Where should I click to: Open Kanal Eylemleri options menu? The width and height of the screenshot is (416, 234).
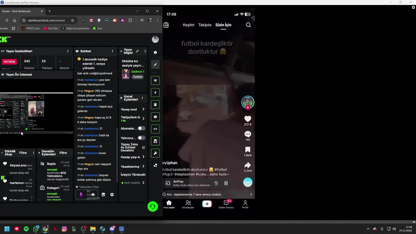142,98
